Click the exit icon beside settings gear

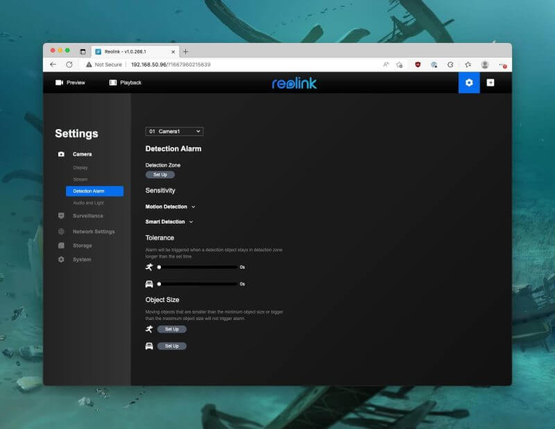click(490, 83)
